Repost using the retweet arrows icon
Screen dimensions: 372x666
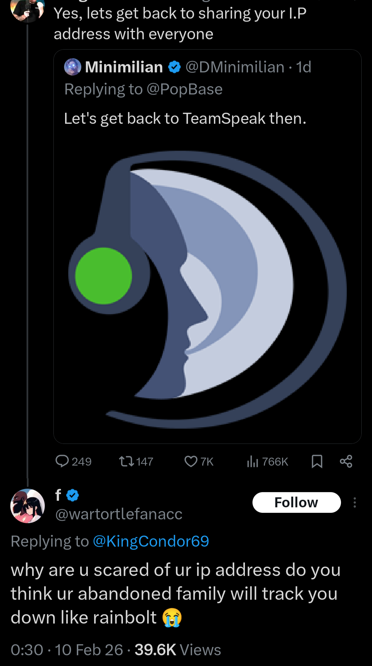(x=126, y=461)
